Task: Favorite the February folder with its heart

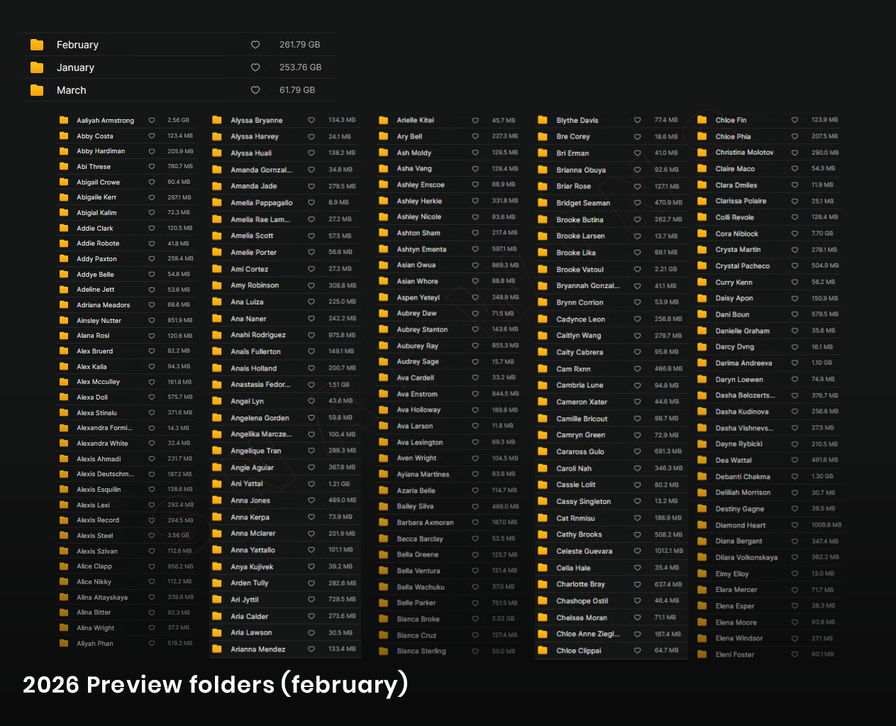Action: pos(255,45)
